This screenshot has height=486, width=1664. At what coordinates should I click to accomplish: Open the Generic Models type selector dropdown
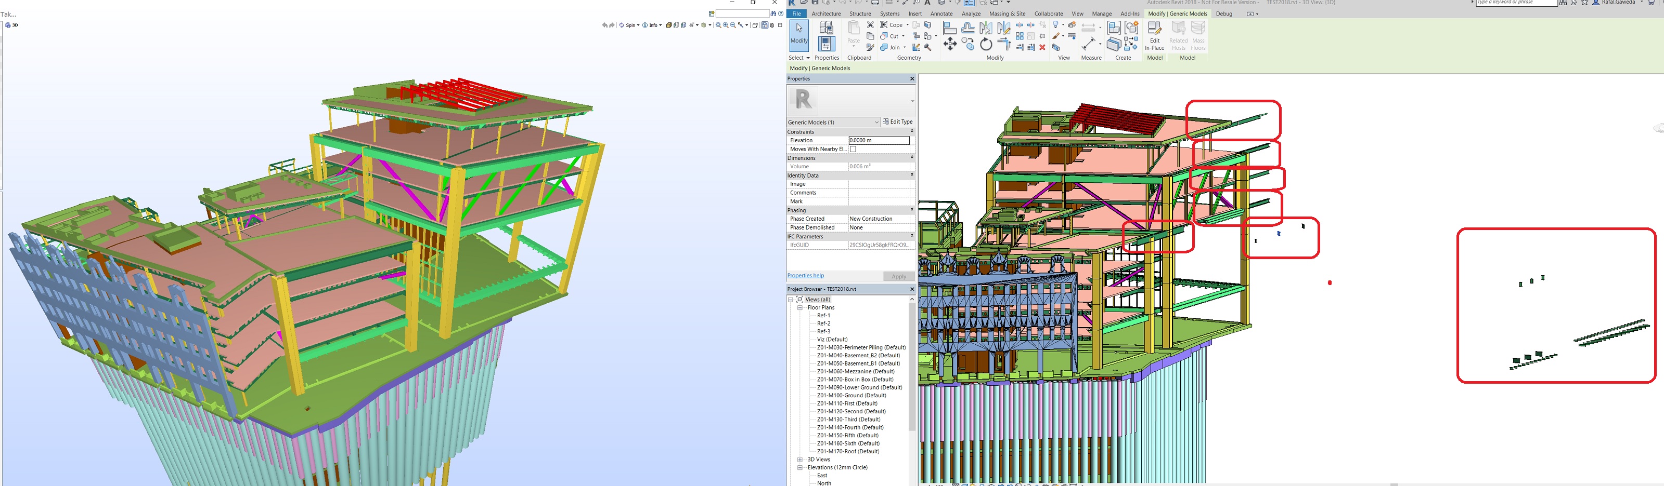876,122
